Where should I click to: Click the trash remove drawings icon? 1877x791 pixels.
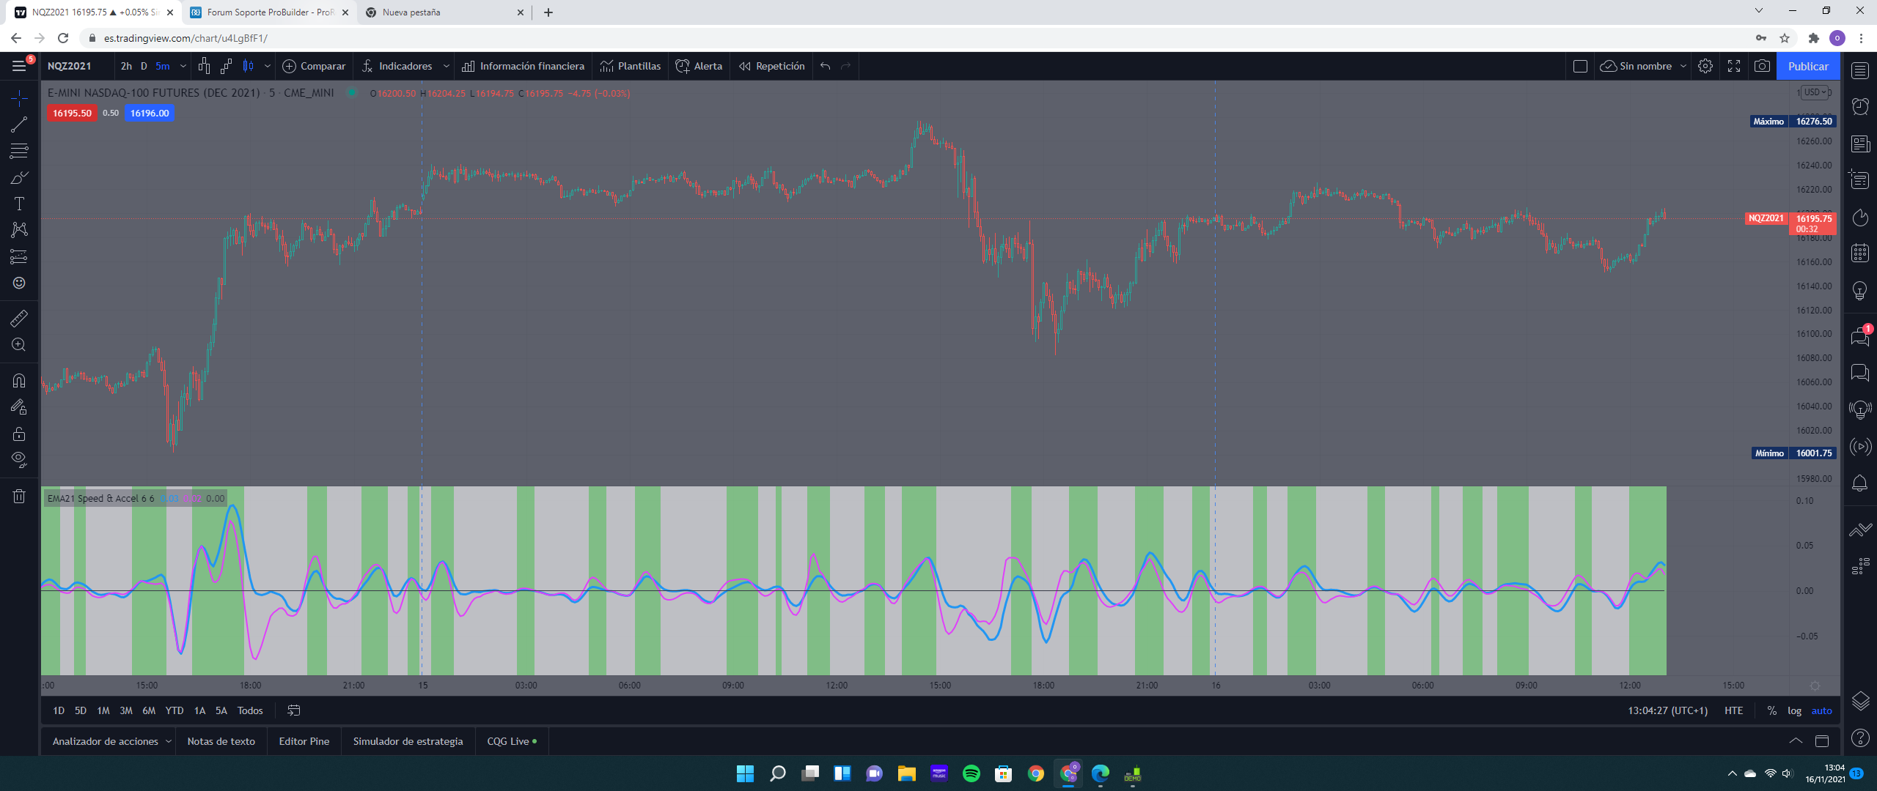(19, 497)
